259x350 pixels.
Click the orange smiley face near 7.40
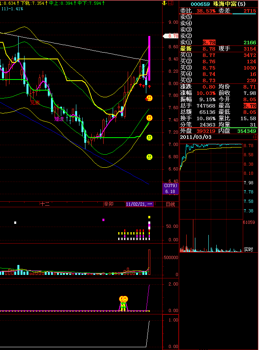149,117
